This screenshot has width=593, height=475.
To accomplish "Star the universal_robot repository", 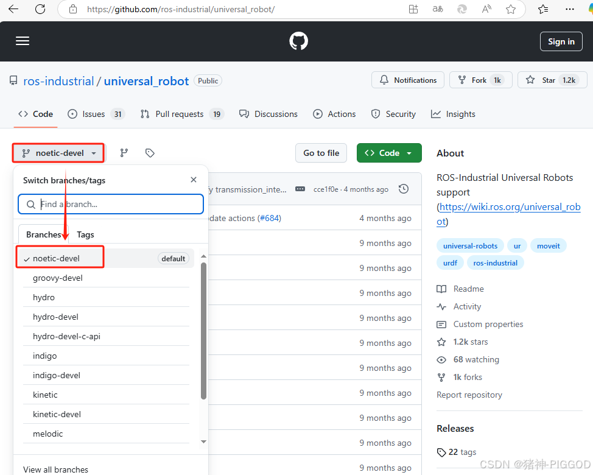I will click(x=552, y=80).
